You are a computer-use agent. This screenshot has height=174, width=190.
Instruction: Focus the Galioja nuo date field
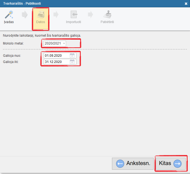pos(56,56)
